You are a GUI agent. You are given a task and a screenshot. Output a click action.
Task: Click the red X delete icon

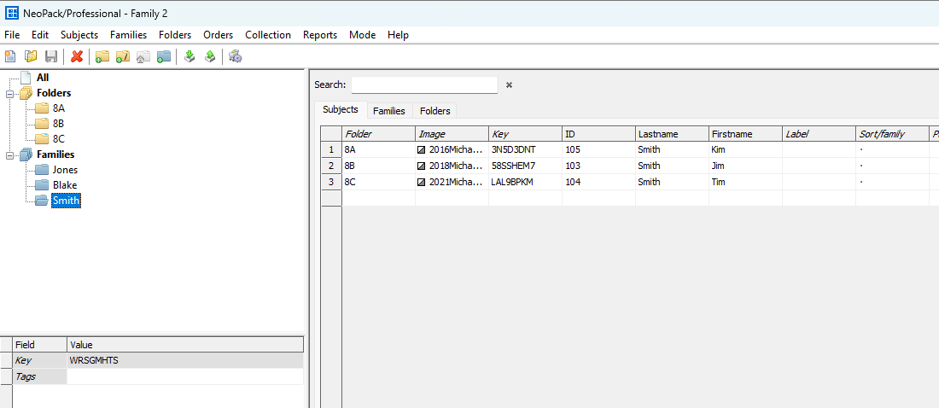coord(77,56)
